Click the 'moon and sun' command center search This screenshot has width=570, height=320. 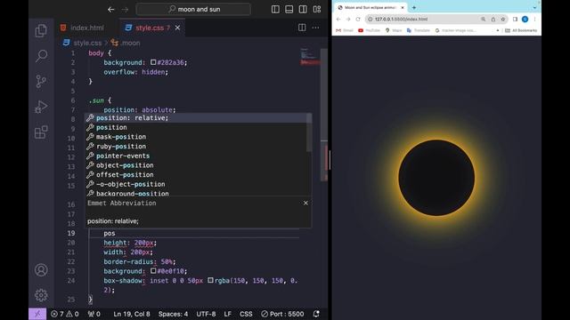point(193,9)
